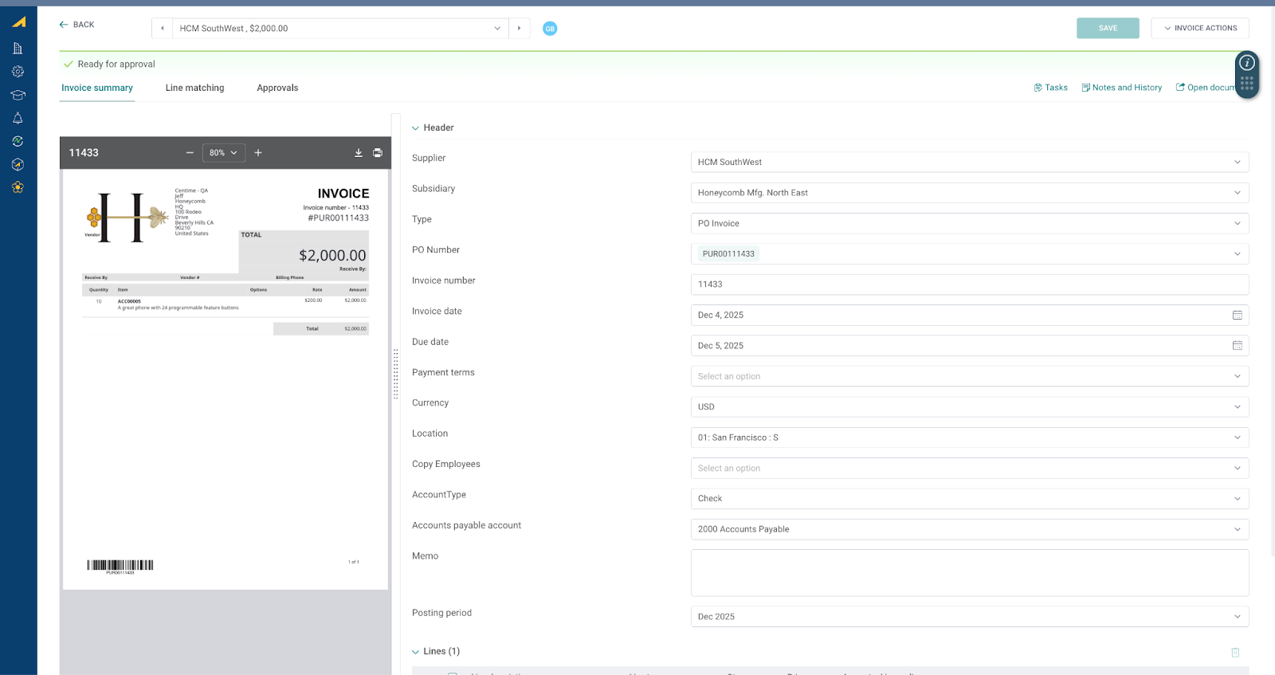
Task: Switch to the Line matching tab
Action: click(194, 88)
